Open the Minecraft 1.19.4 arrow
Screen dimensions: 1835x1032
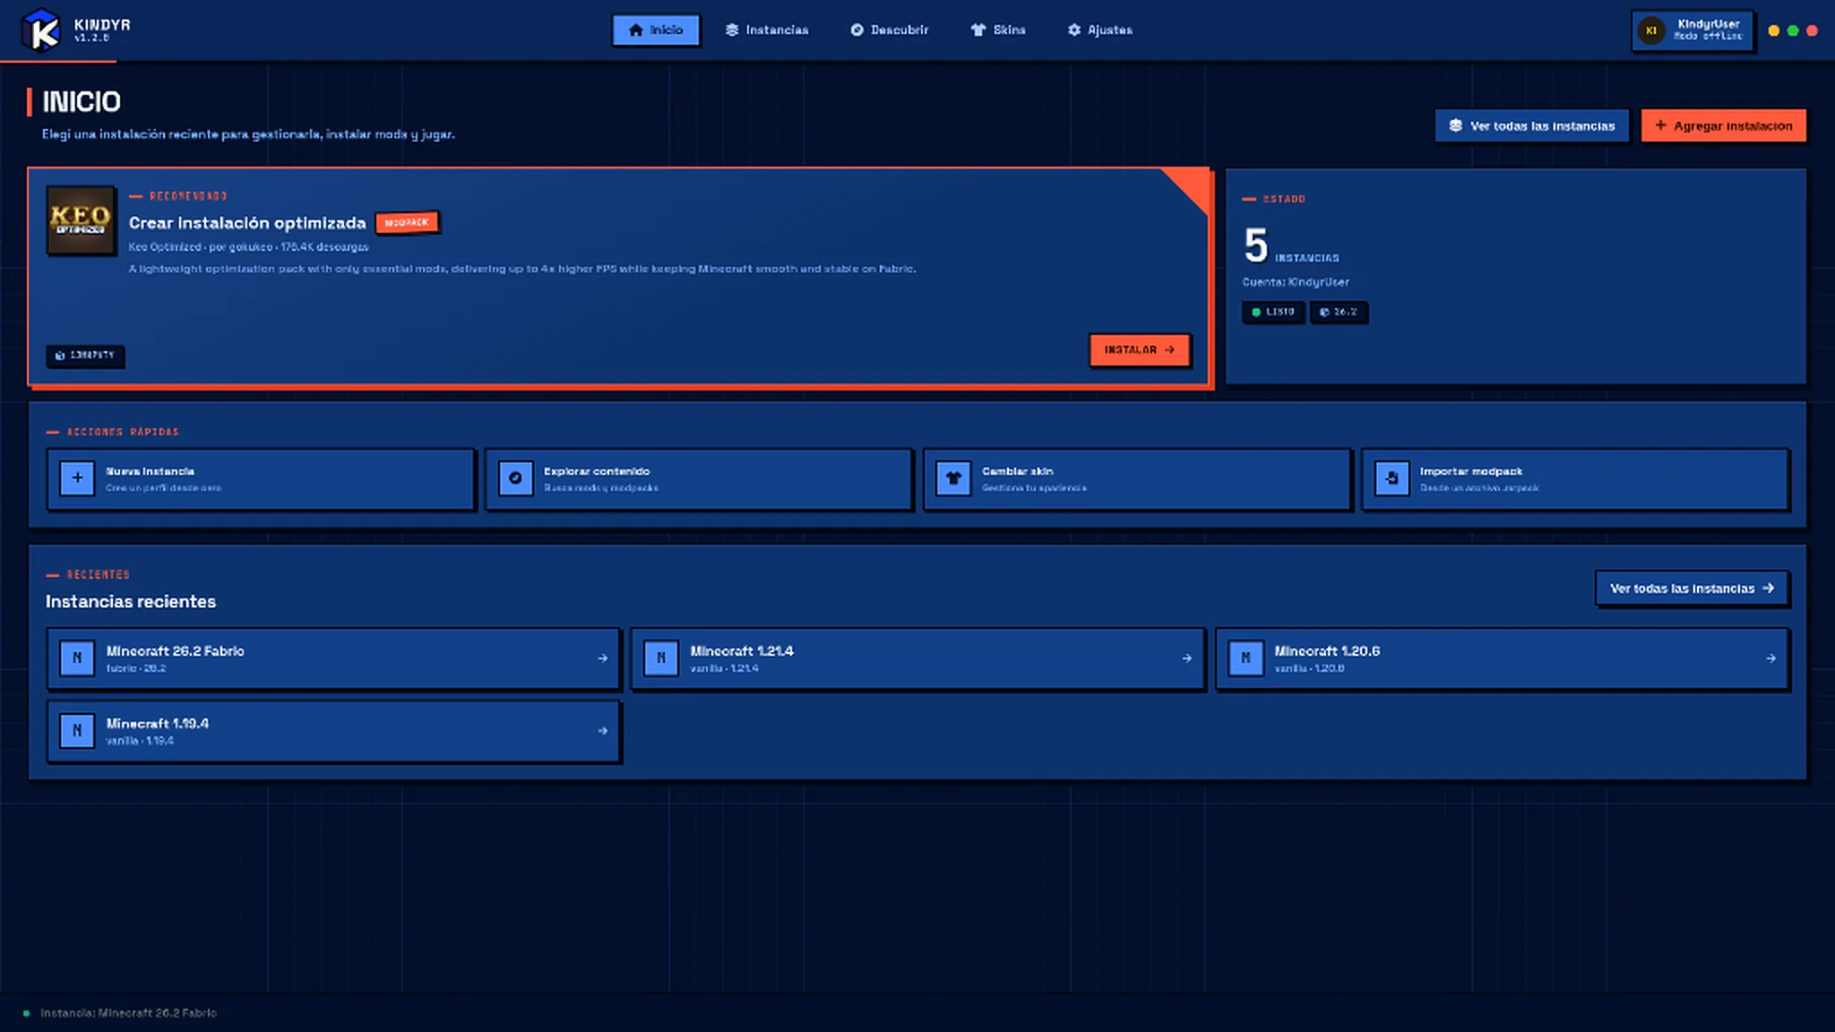click(x=602, y=731)
